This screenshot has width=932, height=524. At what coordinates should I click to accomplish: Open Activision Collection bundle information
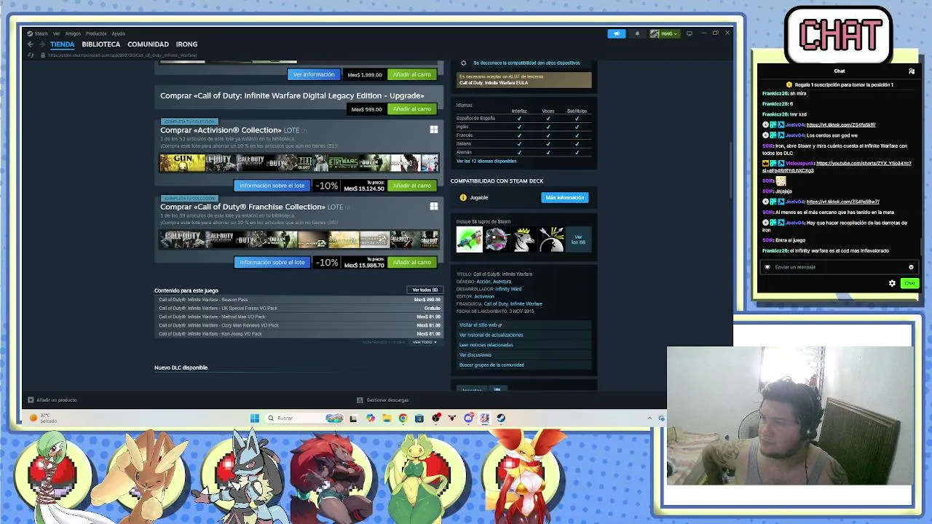[272, 186]
